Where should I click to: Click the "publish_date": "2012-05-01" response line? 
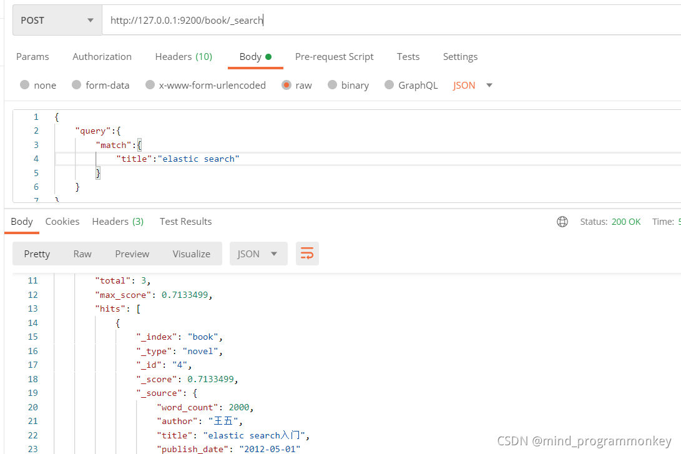click(229, 449)
